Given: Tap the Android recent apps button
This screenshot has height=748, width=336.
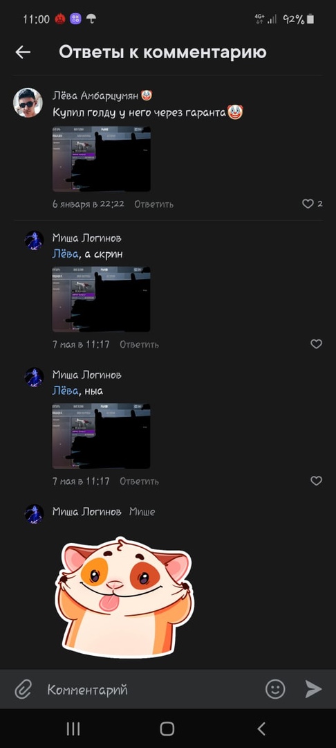Looking at the screenshot, I should point(73,729).
